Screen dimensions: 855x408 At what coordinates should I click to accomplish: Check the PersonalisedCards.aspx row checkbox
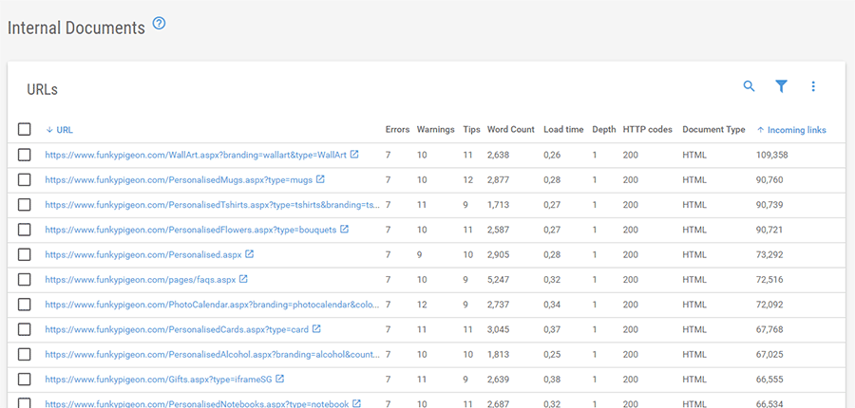24,329
